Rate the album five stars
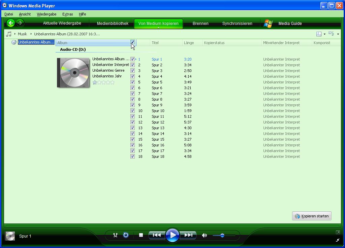The height and width of the screenshot is (248, 345). [x=113, y=82]
